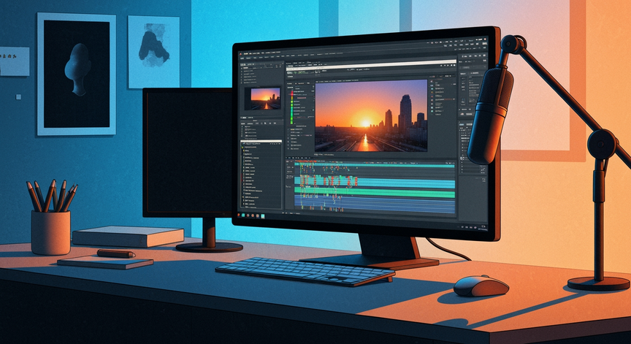Click the system tray icon at screen's bottom-right
This screenshot has height=344, width=631.
click(x=483, y=226)
